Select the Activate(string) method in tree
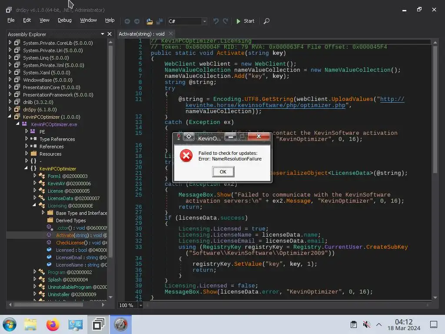 click(x=81, y=235)
